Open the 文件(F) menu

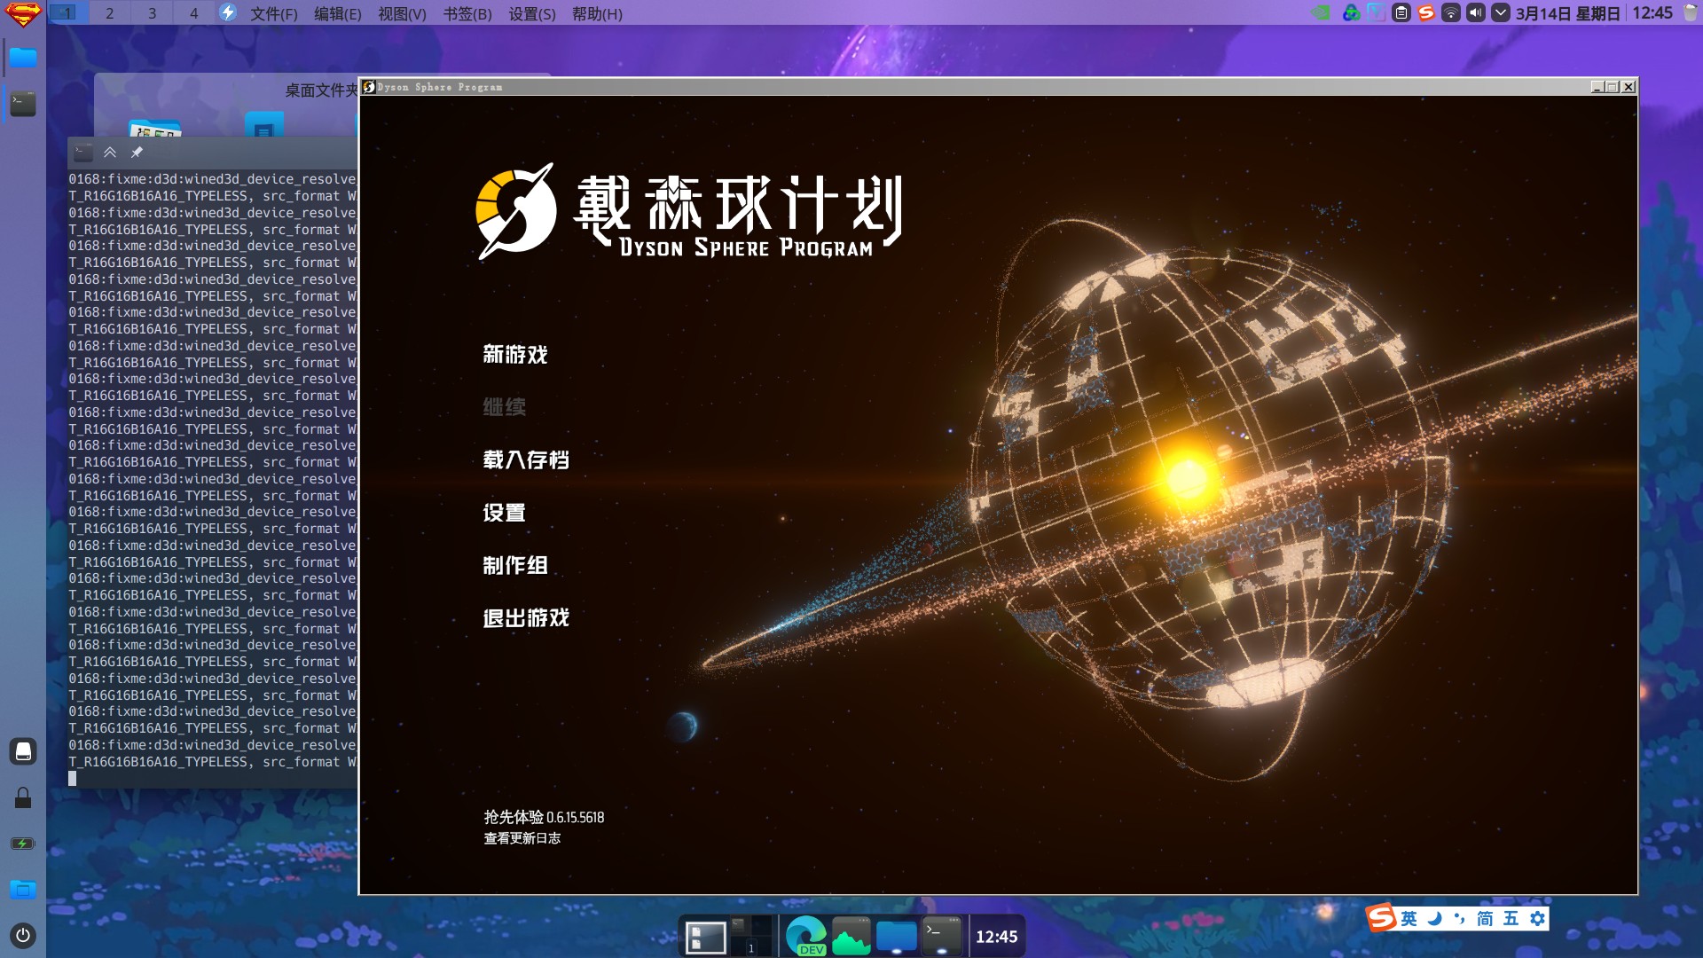tap(273, 13)
